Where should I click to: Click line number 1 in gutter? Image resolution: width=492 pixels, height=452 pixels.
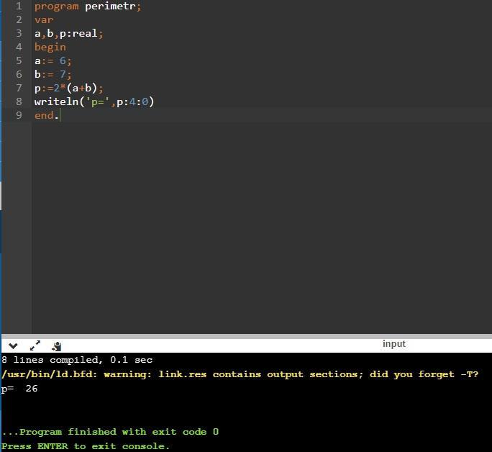tap(19, 6)
